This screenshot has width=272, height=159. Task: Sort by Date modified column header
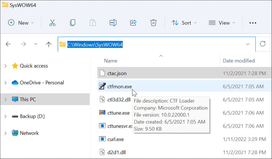coord(239,61)
